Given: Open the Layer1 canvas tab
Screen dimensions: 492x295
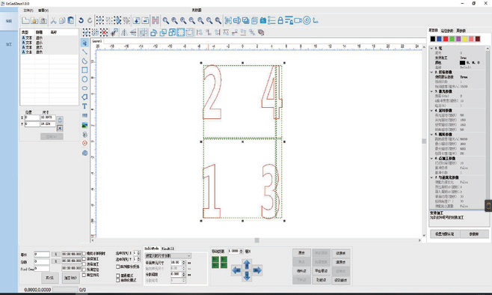Looking at the screenshot, I should click(97, 41).
